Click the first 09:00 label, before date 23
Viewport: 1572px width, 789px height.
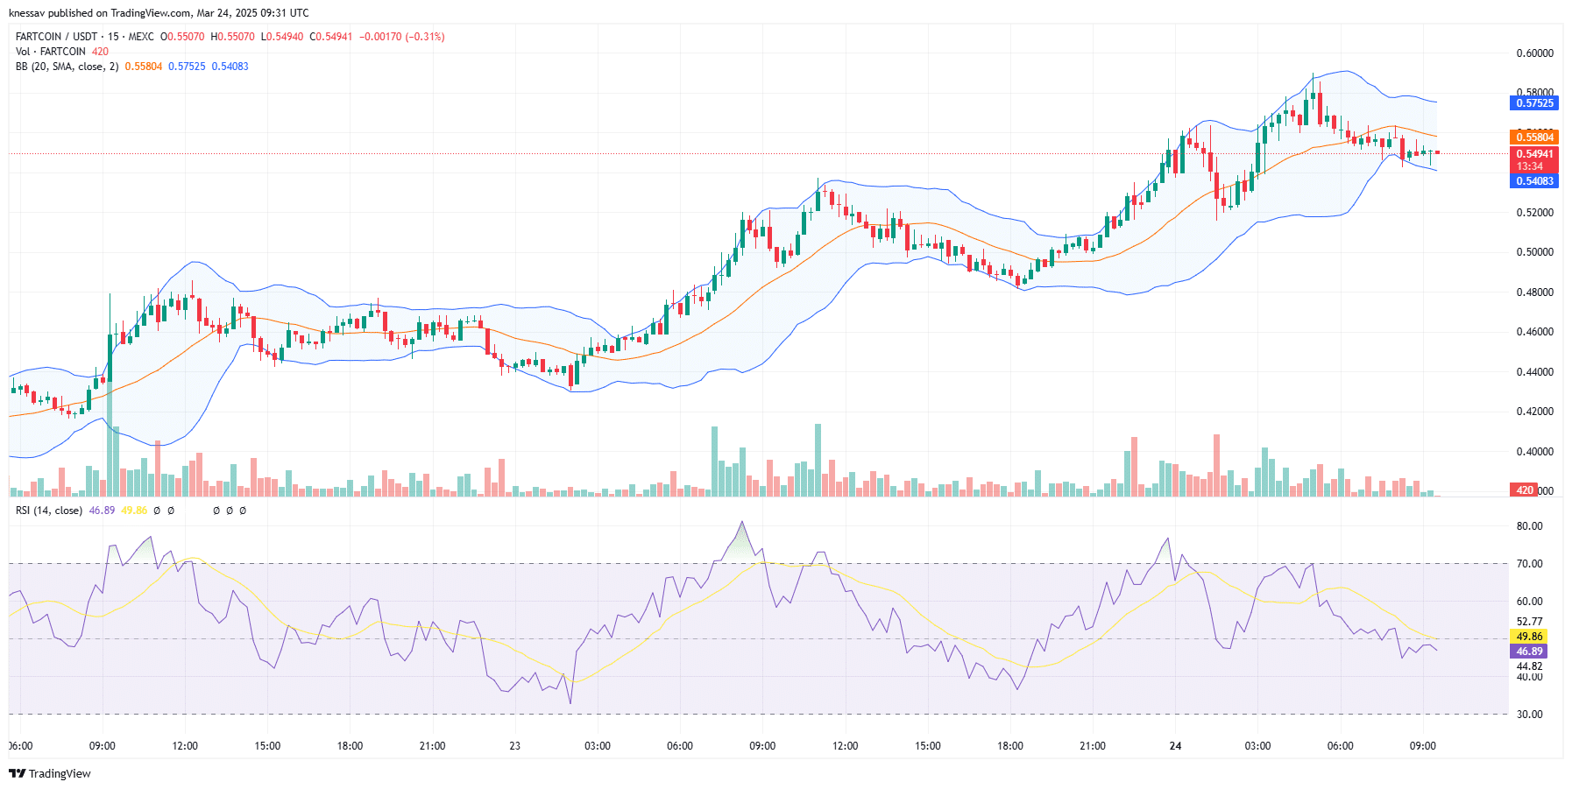tap(103, 746)
